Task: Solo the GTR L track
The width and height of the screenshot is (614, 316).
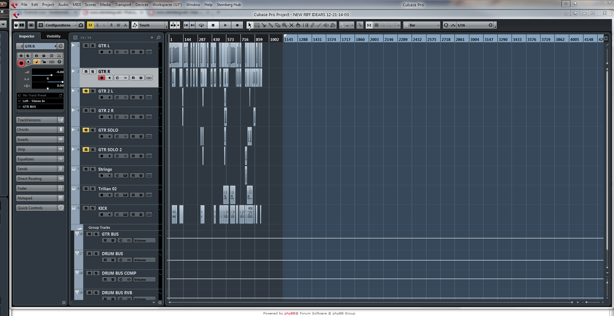Action: [93, 46]
